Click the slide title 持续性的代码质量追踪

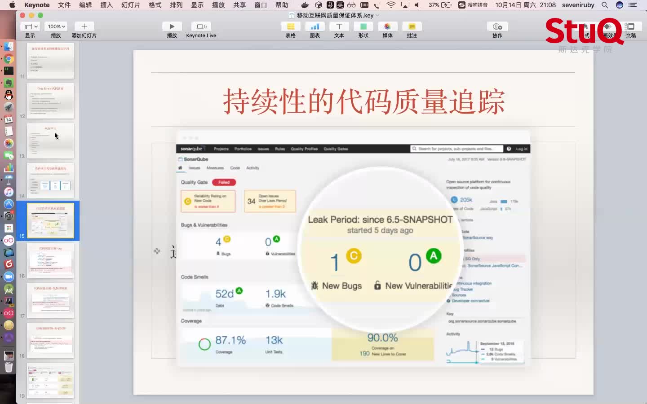click(x=363, y=101)
